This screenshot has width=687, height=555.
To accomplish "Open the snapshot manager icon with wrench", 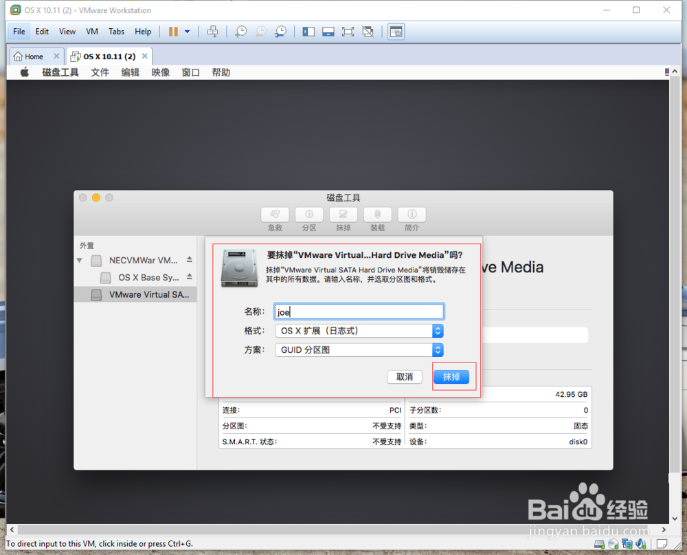I will (x=280, y=32).
